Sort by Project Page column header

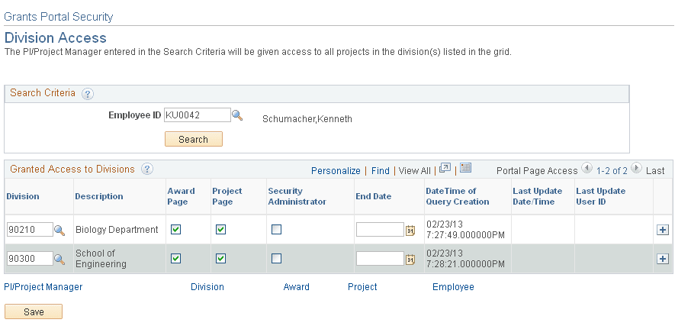[227, 196]
